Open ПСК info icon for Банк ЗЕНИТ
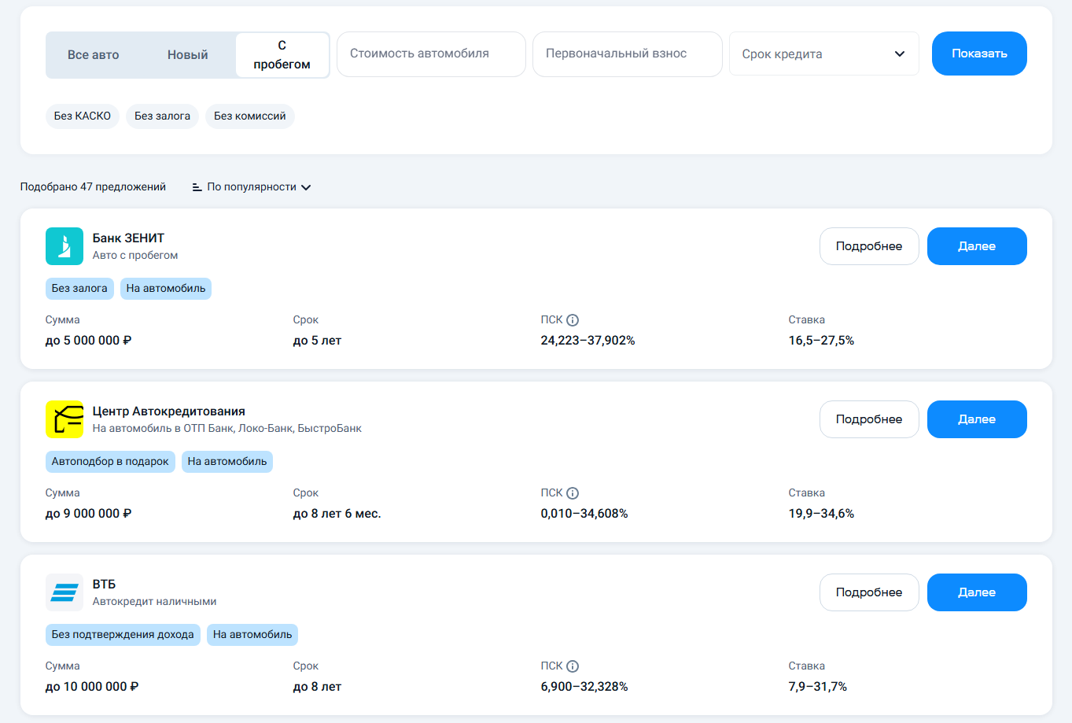The image size is (1072, 723). click(573, 320)
